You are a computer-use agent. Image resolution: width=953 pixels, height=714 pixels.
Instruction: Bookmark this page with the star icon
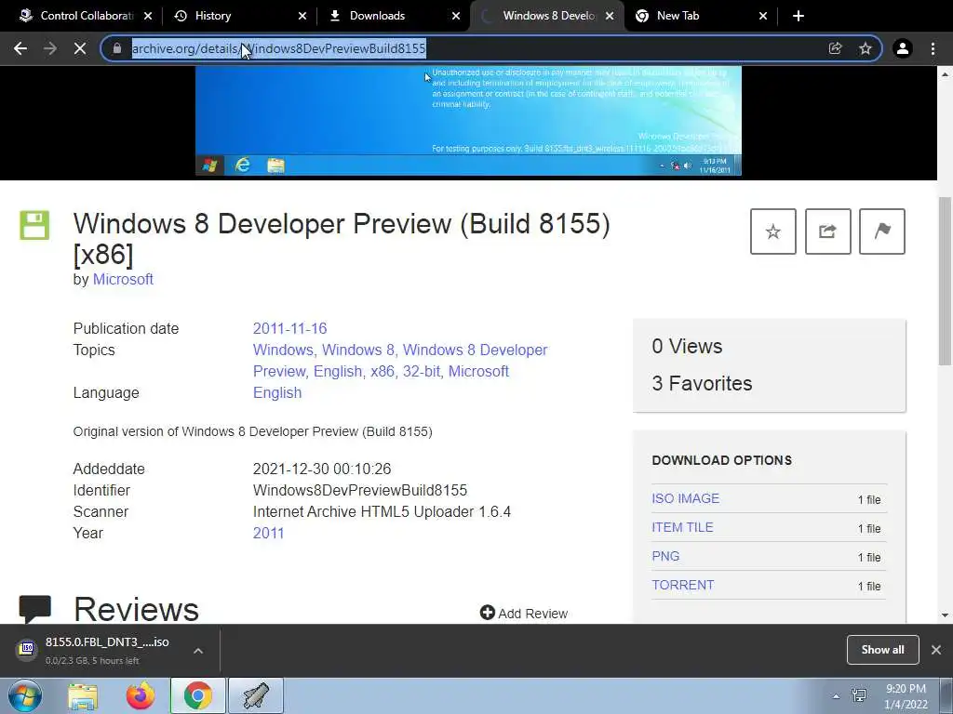click(x=865, y=48)
